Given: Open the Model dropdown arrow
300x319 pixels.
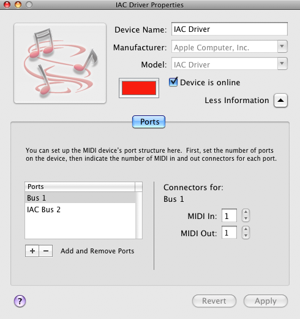Looking at the screenshot, I should click(x=282, y=64).
